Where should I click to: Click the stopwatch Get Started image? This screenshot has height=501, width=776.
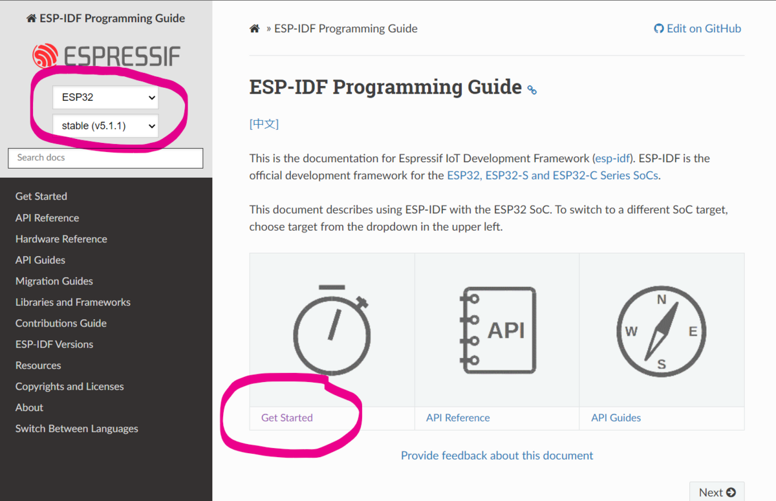(x=332, y=330)
